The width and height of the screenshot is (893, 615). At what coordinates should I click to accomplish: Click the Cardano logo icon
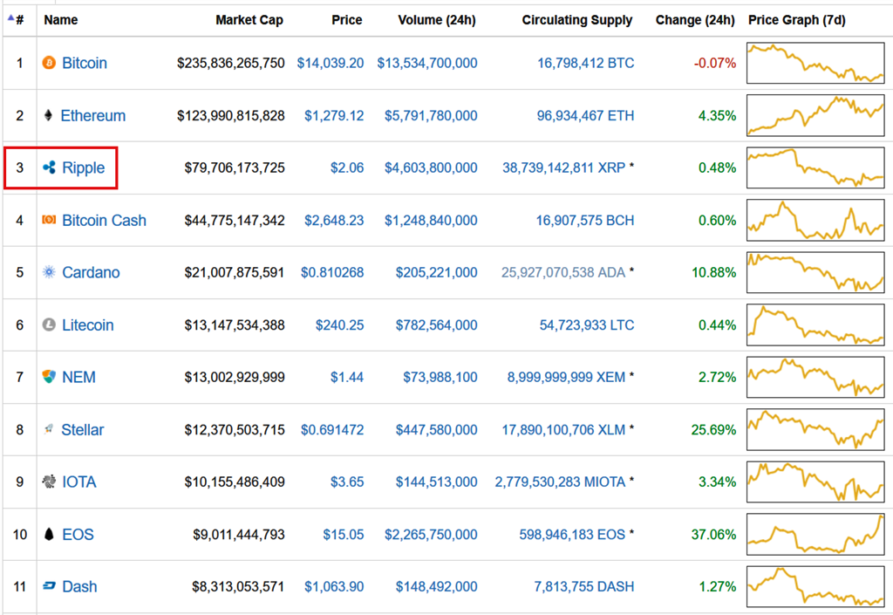[49, 272]
